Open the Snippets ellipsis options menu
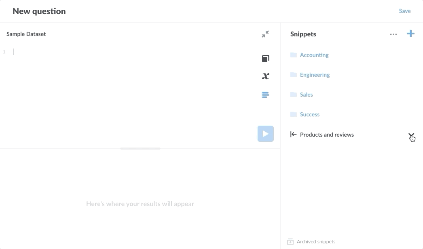The height and width of the screenshot is (249, 423). click(393, 34)
